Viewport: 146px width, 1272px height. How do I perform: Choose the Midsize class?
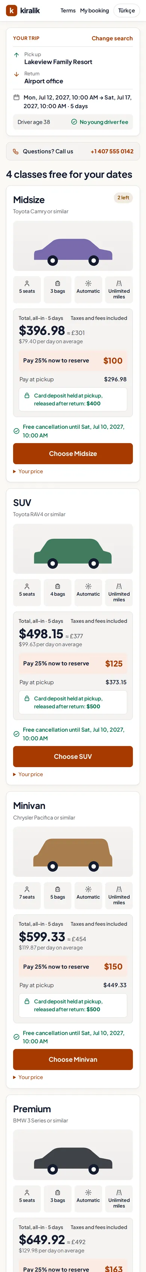(73, 453)
